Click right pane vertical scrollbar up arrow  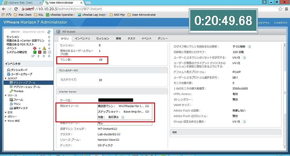coord(285,45)
